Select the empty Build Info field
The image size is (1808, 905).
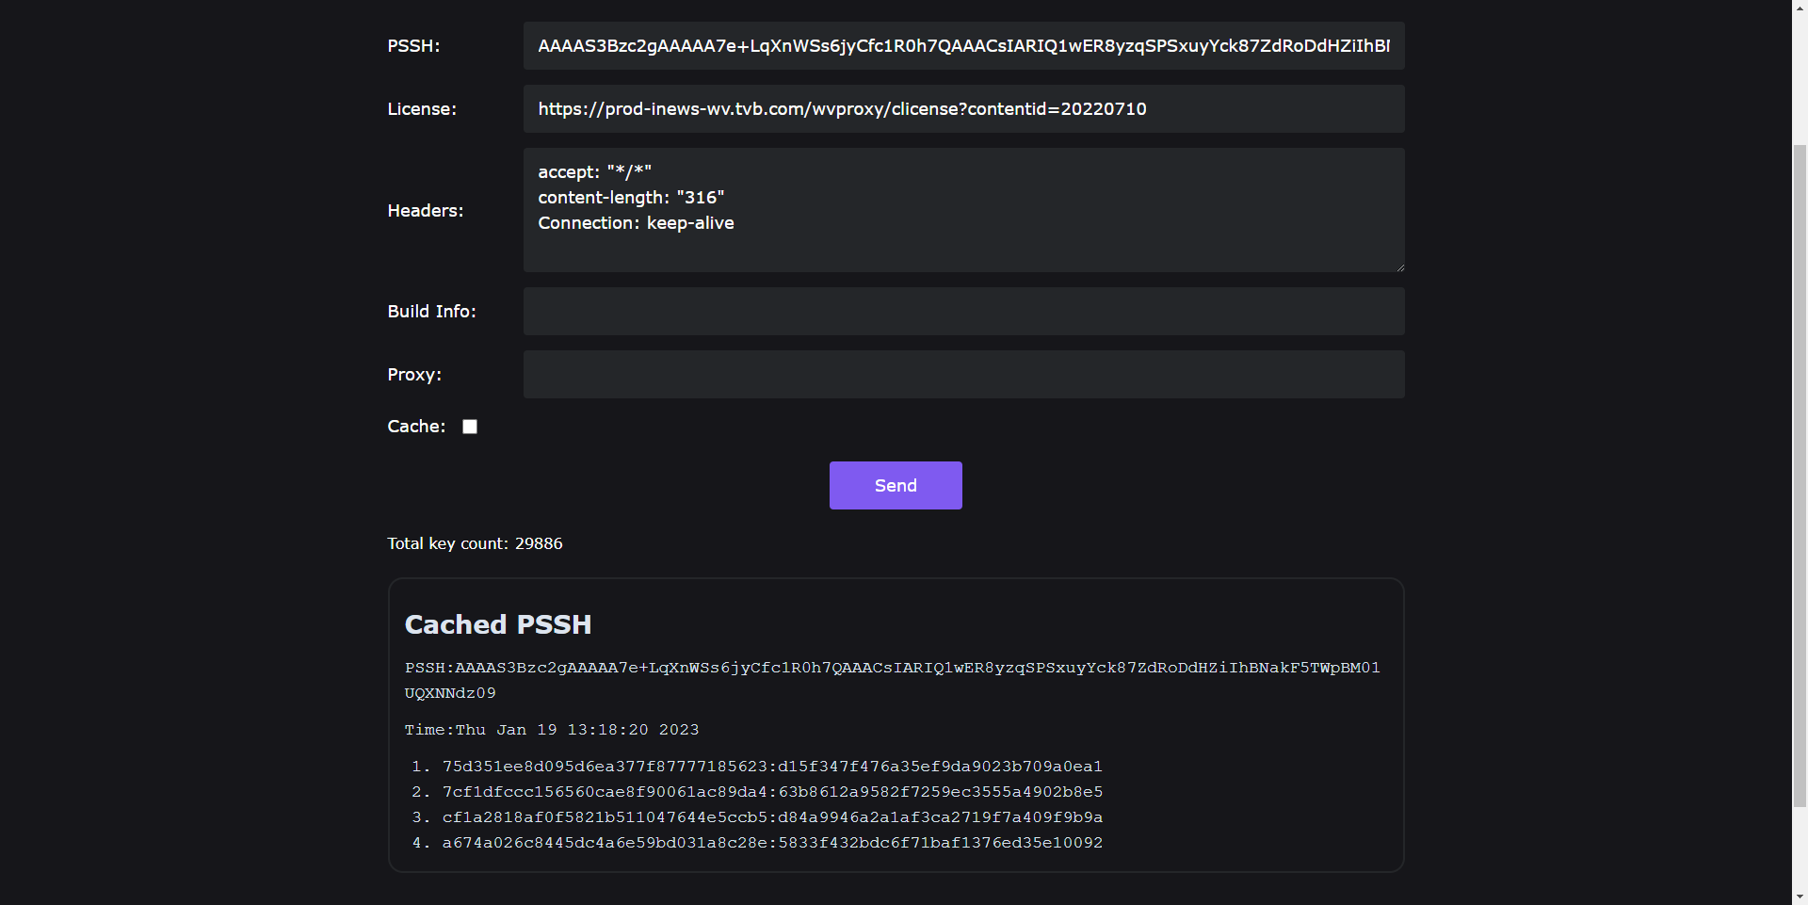pos(962,312)
